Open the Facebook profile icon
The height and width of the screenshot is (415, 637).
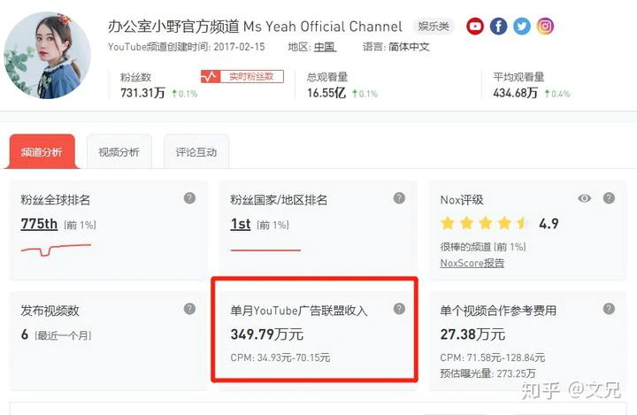tap(498, 27)
